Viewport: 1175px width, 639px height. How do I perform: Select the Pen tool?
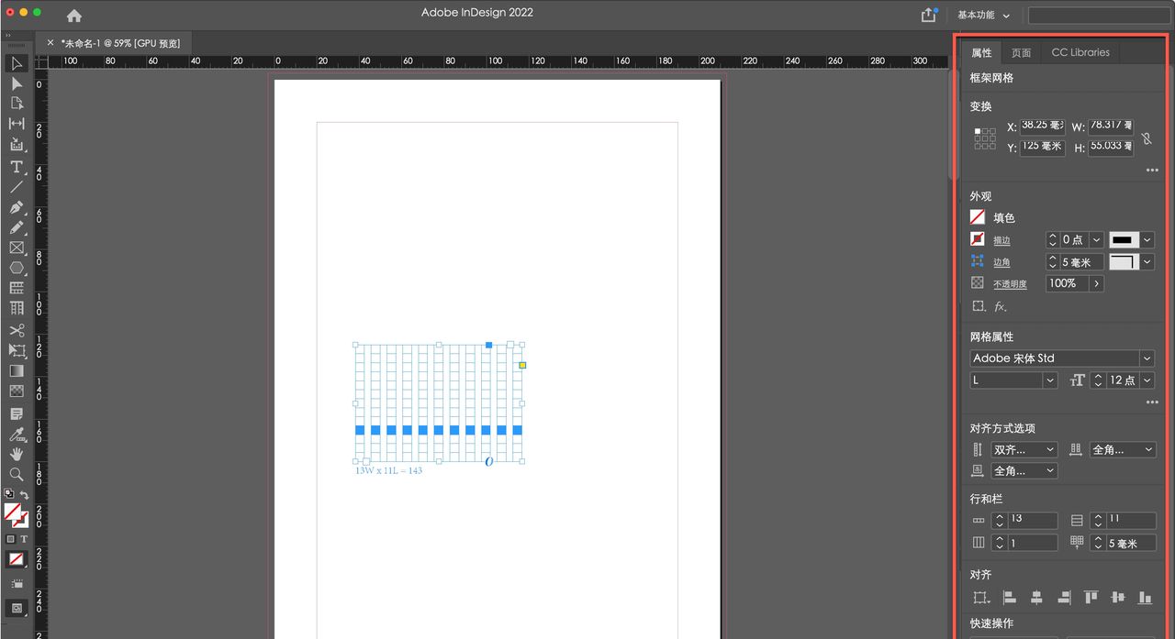coord(17,207)
